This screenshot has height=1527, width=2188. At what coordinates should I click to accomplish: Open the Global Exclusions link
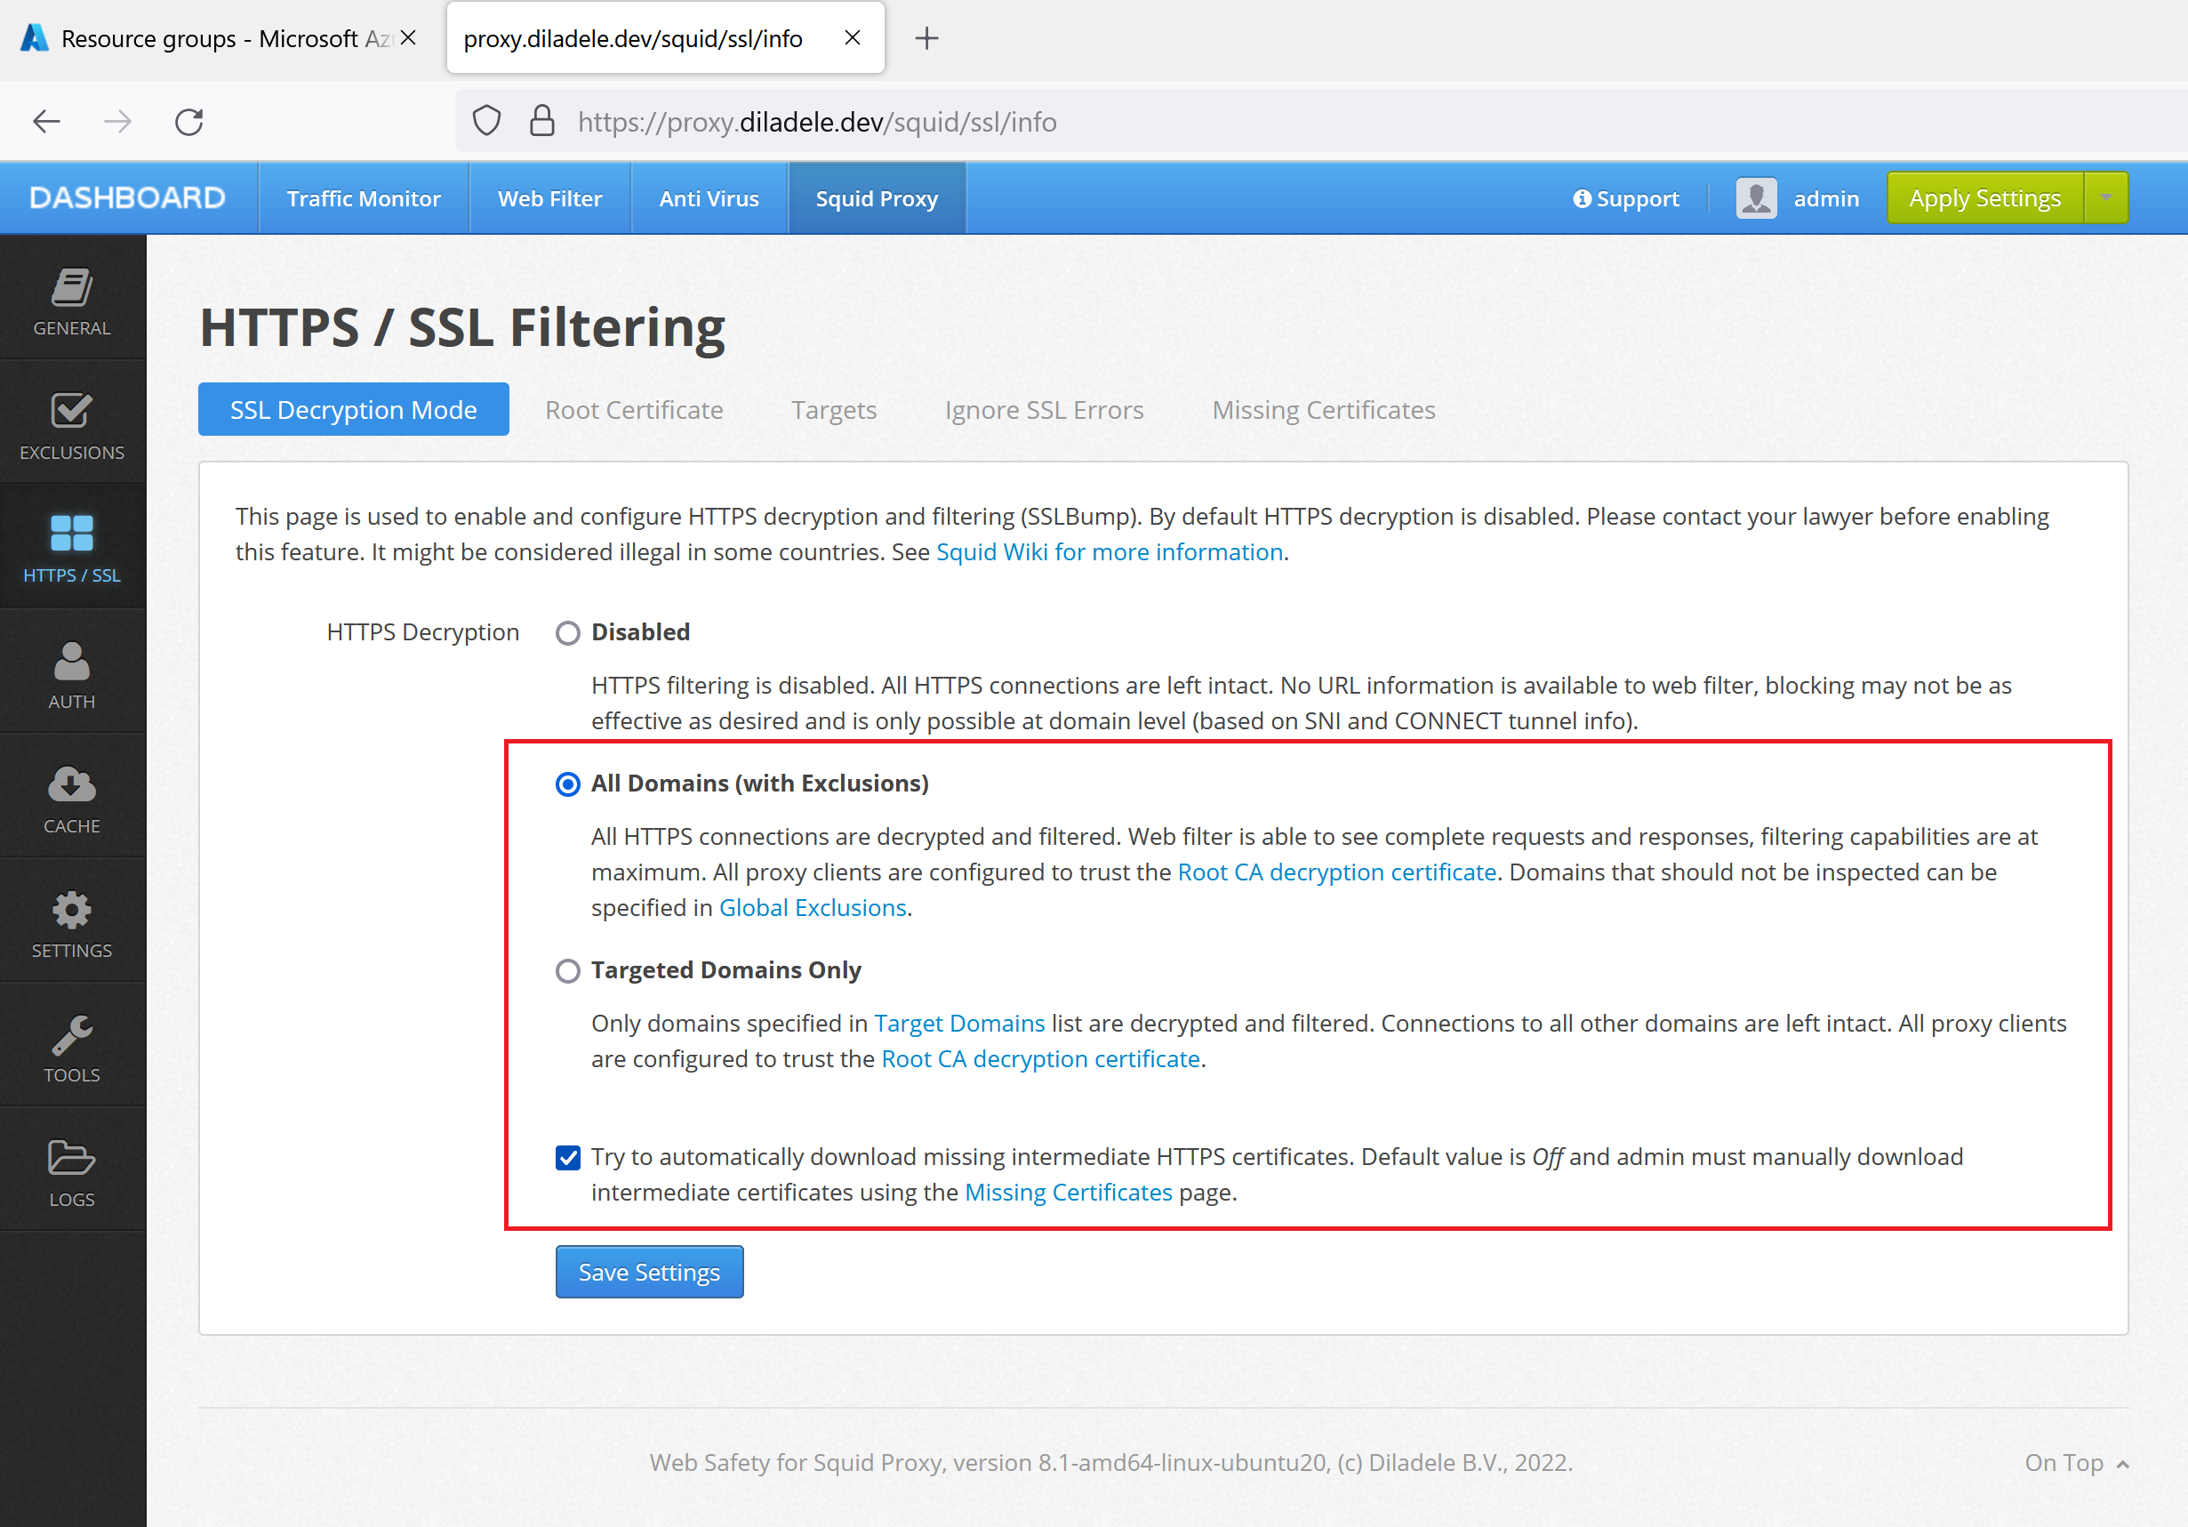coord(813,907)
